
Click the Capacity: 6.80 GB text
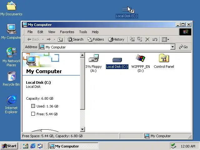[x=40, y=98]
